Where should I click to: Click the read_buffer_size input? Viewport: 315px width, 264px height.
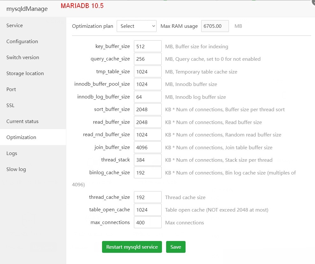148,122
